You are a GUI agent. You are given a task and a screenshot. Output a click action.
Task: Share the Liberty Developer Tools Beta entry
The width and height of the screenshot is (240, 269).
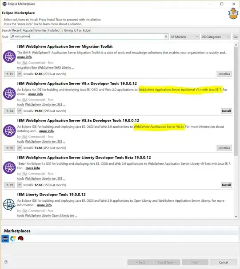20,185
